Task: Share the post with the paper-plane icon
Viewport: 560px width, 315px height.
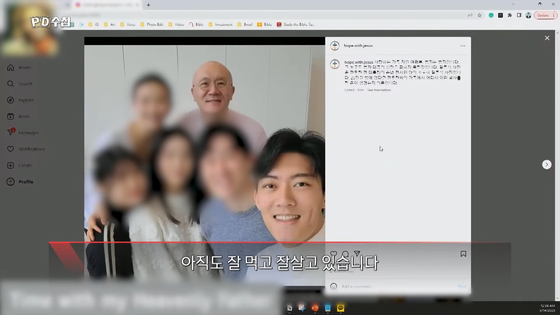Action: click(x=357, y=254)
